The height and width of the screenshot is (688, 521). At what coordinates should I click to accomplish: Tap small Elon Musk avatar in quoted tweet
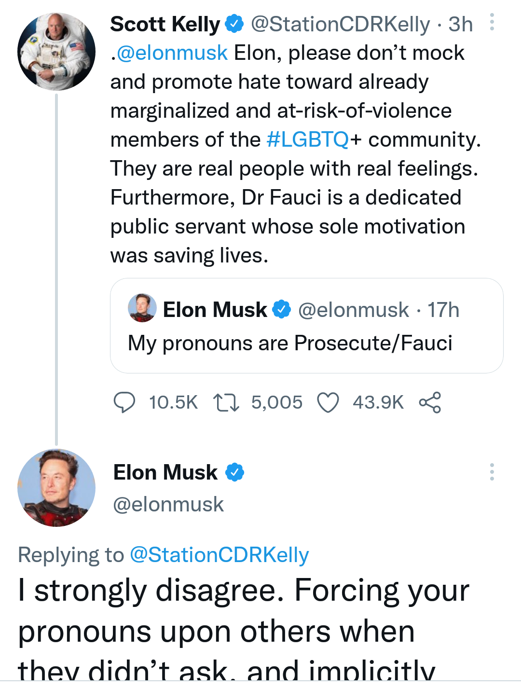pos(142,308)
